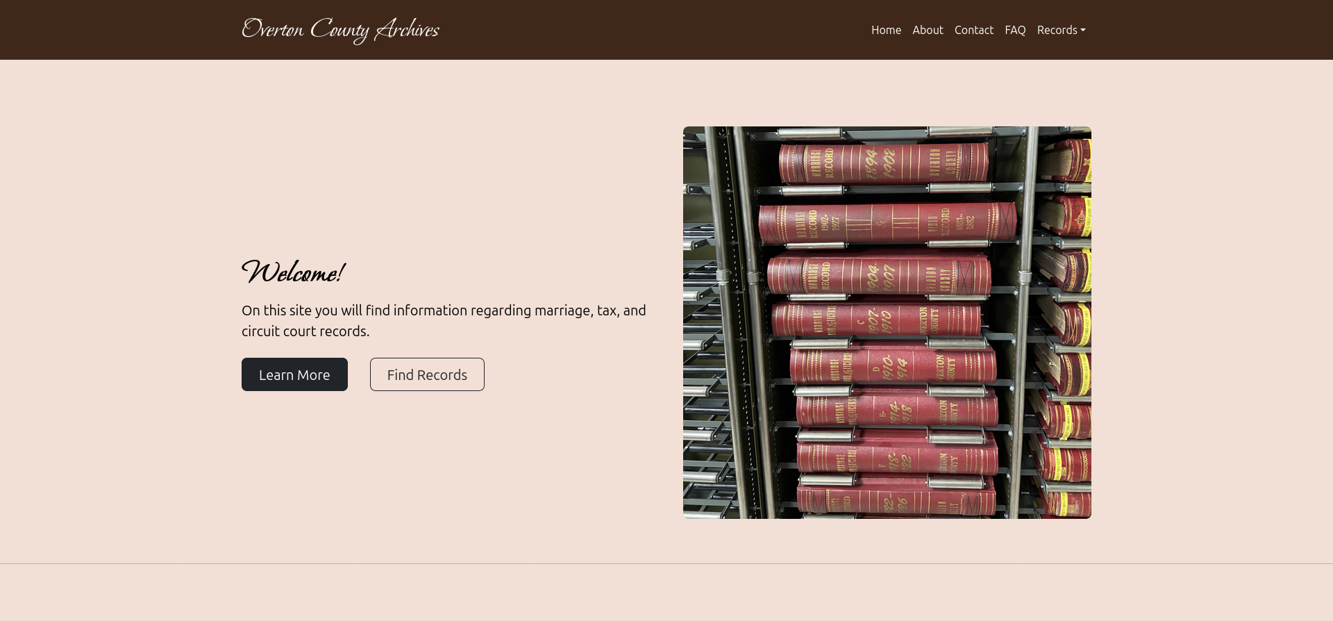Click the site description paragraph text
1333x621 pixels.
[444, 320]
